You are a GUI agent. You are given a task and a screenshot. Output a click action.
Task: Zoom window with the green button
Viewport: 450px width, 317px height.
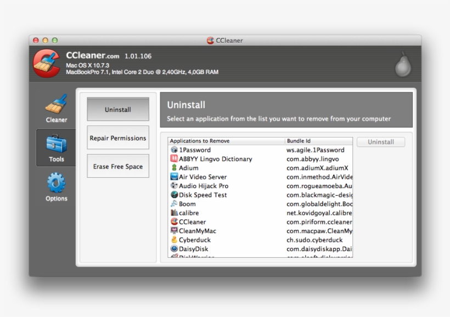pyautogui.click(x=55, y=41)
